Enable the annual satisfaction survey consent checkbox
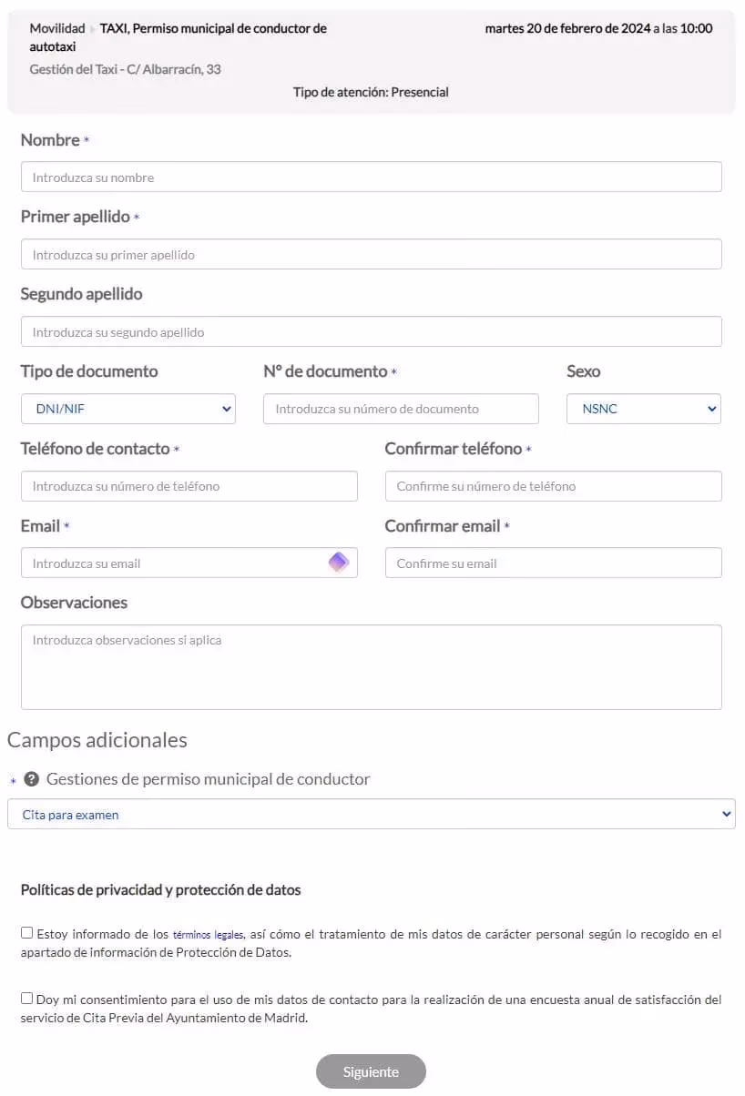745x1096 pixels. click(26, 998)
